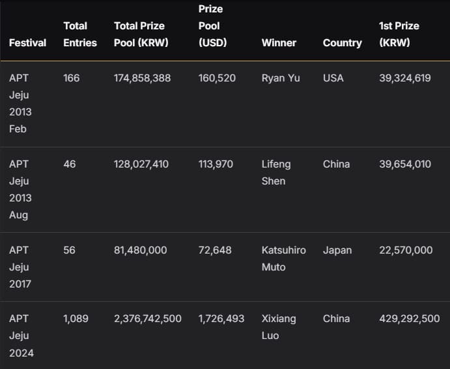Click winner name Lifeng Shen
Viewport: 450px width, 369px height.
(x=276, y=172)
